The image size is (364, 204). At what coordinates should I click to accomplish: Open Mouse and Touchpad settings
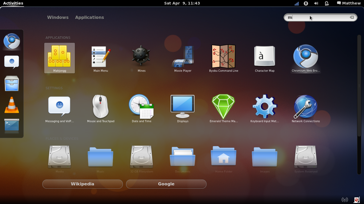pos(100,108)
